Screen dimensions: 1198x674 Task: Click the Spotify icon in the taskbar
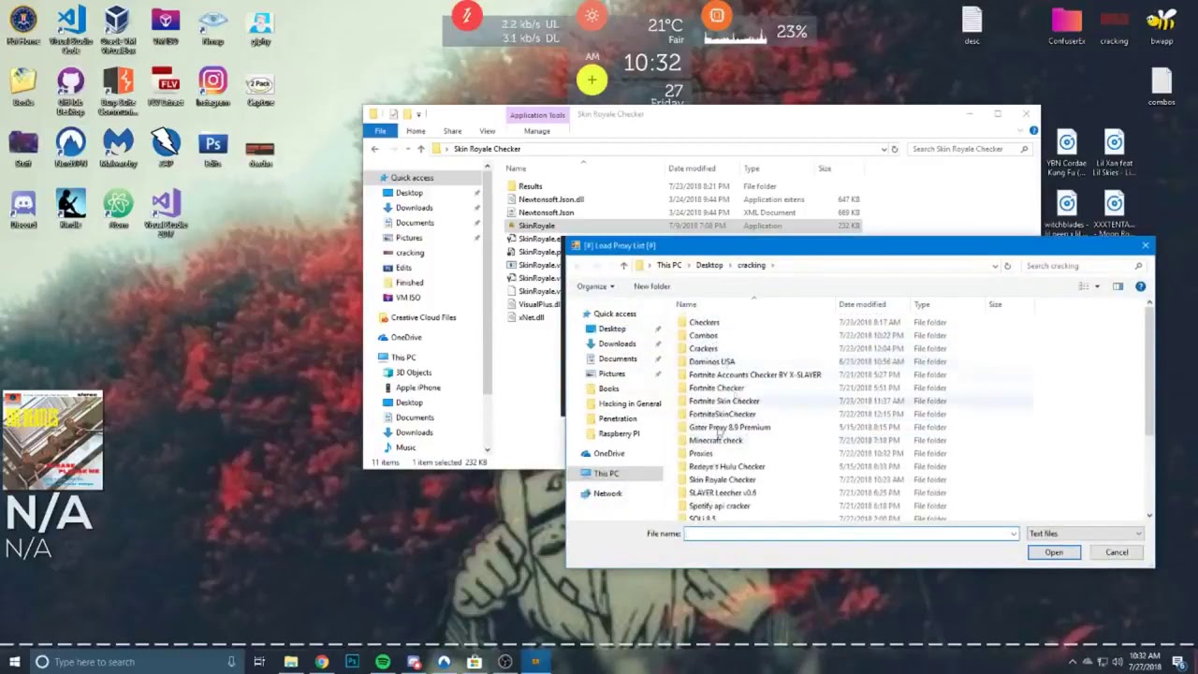[383, 662]
